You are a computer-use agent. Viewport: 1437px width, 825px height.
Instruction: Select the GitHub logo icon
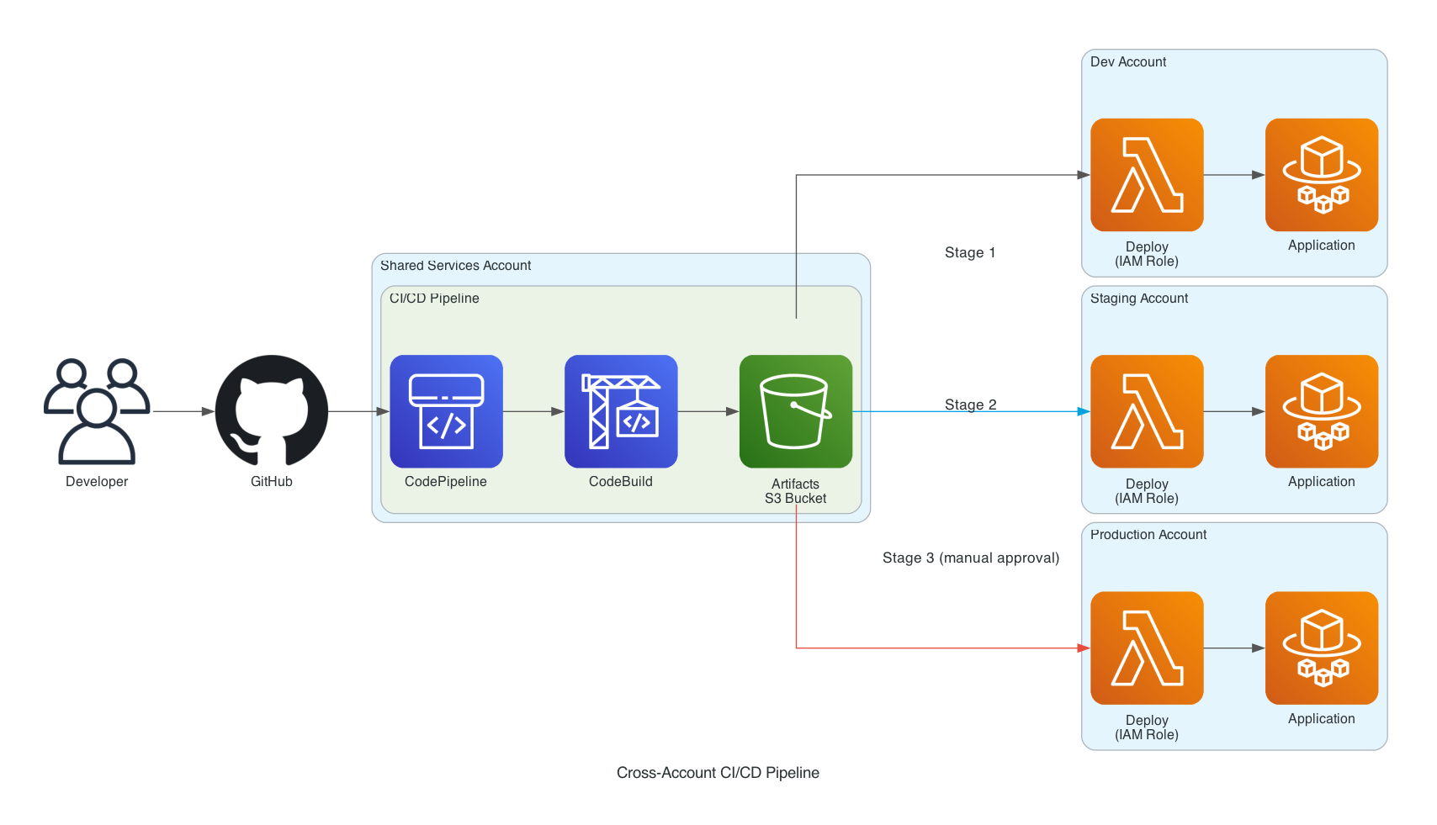[x=272, y=411]
